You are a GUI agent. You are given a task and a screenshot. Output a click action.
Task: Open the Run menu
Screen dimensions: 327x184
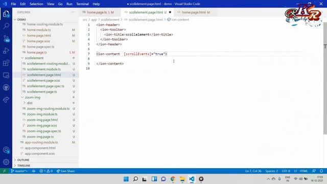point(69,4)
